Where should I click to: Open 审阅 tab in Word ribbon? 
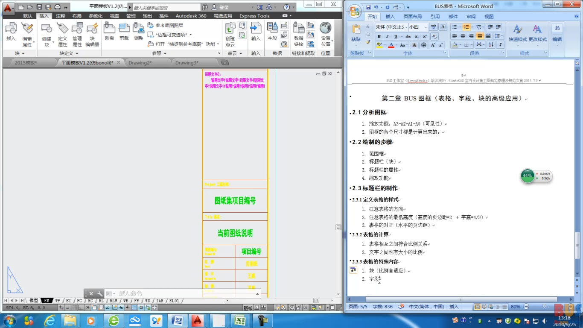(471, 17)
